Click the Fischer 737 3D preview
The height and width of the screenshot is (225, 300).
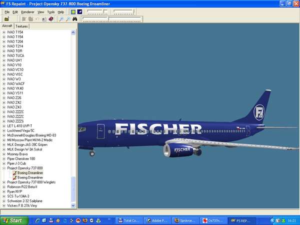point(188,116)
